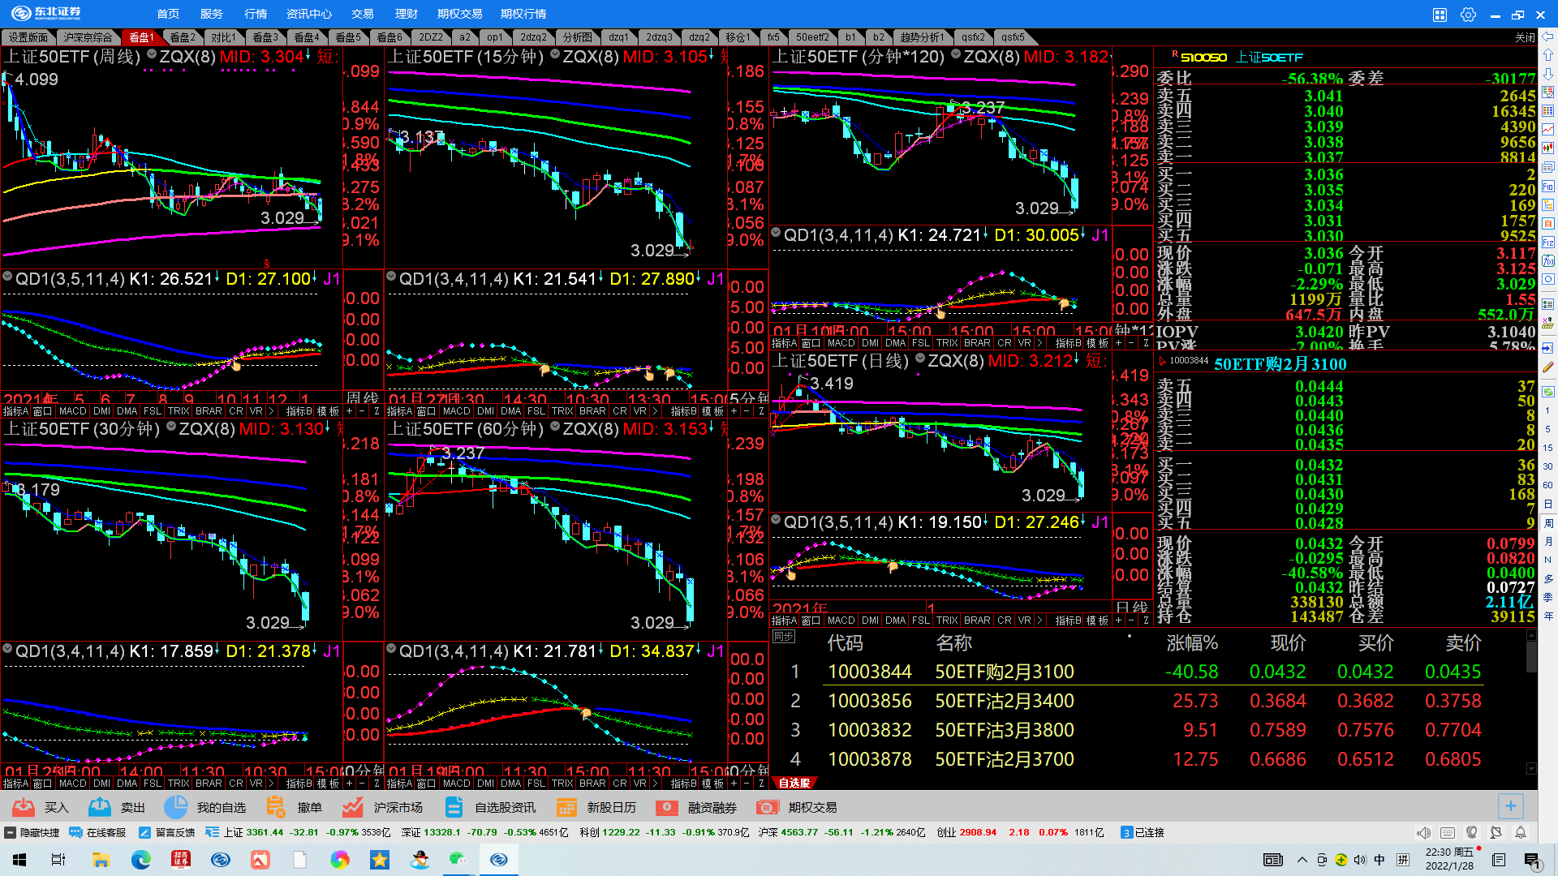The height and width of the screenshot is (876, 1558).
Task: Switch to the 看盘2 tab
Action: pyautogui.click(x=182, y=37)
